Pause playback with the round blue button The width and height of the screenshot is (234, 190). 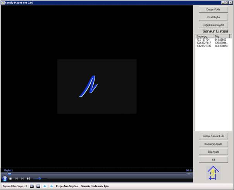pos(5,178)
